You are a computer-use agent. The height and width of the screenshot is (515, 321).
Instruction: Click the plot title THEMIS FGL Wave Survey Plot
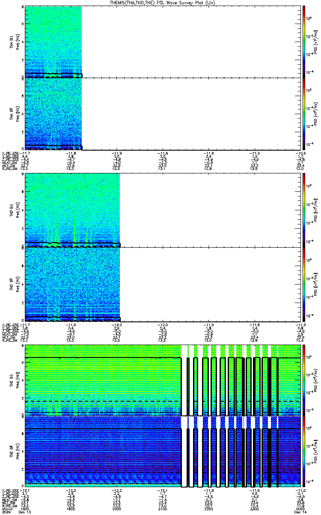(x=163, y=3)
